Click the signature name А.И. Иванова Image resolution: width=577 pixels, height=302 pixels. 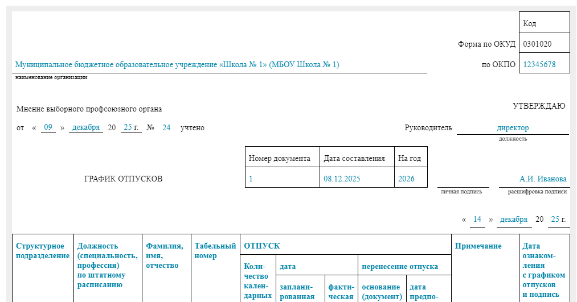pyautogui.click(x=543, y=179)
